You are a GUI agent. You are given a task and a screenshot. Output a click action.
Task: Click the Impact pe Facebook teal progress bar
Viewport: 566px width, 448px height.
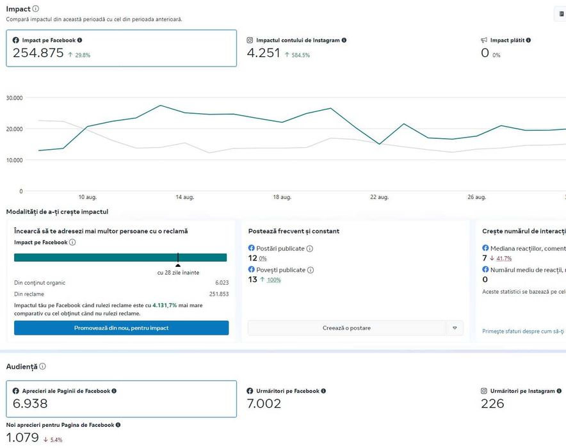point(120,257)
